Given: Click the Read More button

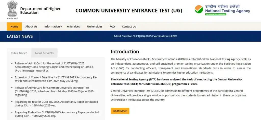Looking at the screenshot, I should pyautogui.click(x=120, y=111).
